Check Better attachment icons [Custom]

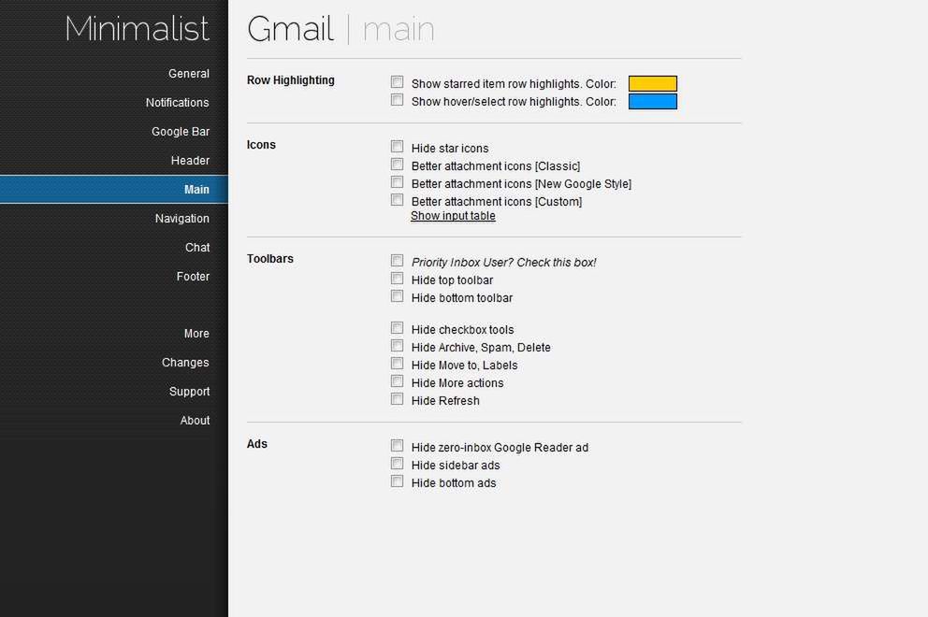point(398,199)
